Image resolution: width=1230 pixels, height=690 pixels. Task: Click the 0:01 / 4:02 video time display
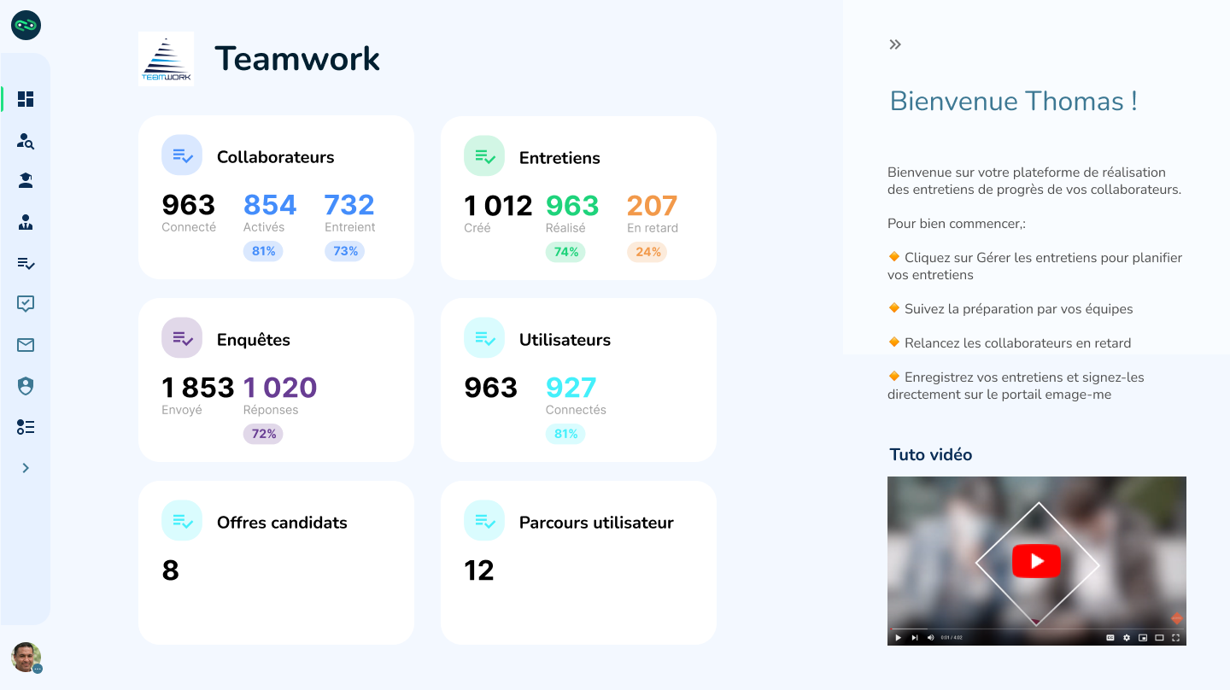[952, 638]
